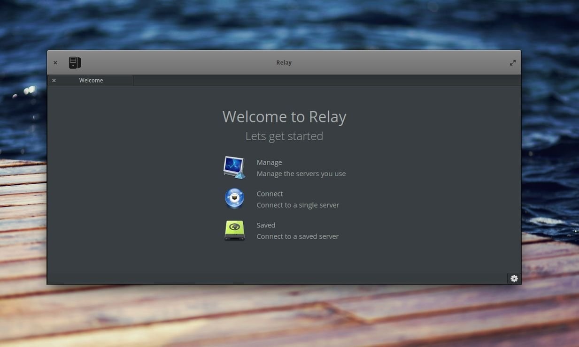Click the Relay title in the header bar
This screenshot has width=579, height=347.
coord(284,63)
